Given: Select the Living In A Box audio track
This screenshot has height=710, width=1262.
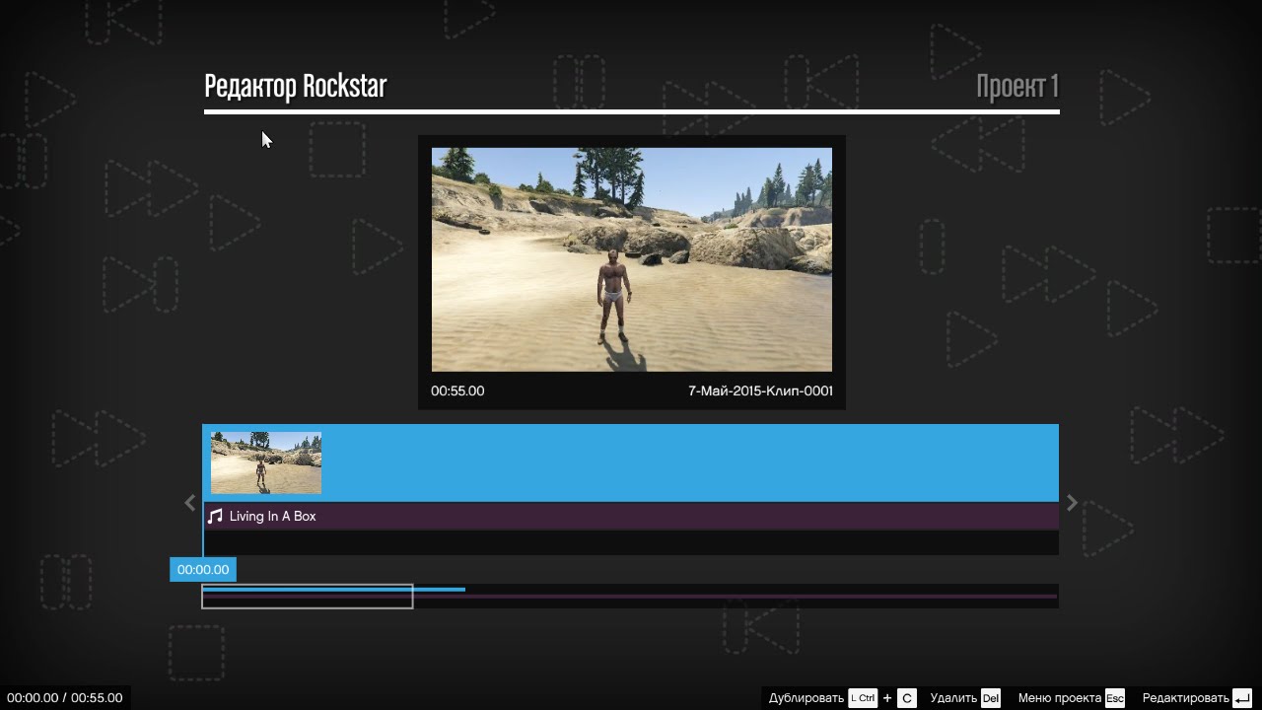Looking at the screenshot, I should coord(631,516).
